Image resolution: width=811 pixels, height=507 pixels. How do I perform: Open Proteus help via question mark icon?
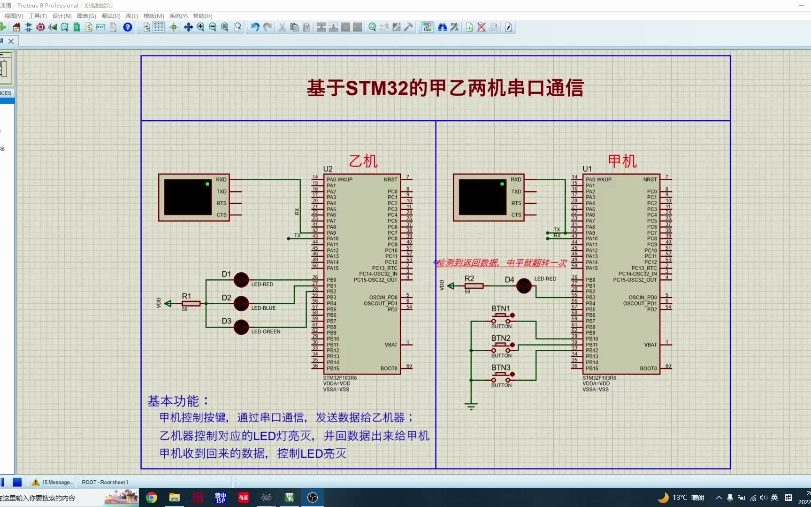(127, 27)
